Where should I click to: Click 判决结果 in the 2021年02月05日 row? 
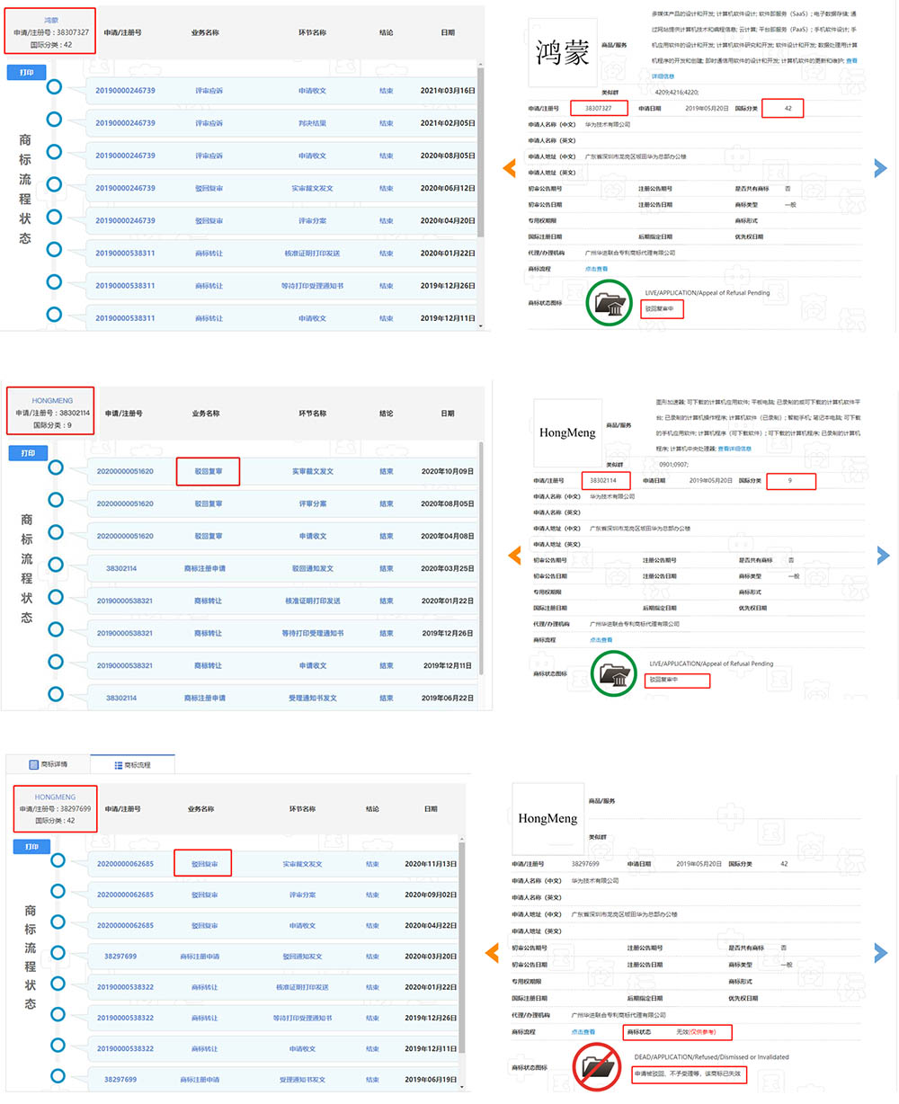[x=313, y=123]
